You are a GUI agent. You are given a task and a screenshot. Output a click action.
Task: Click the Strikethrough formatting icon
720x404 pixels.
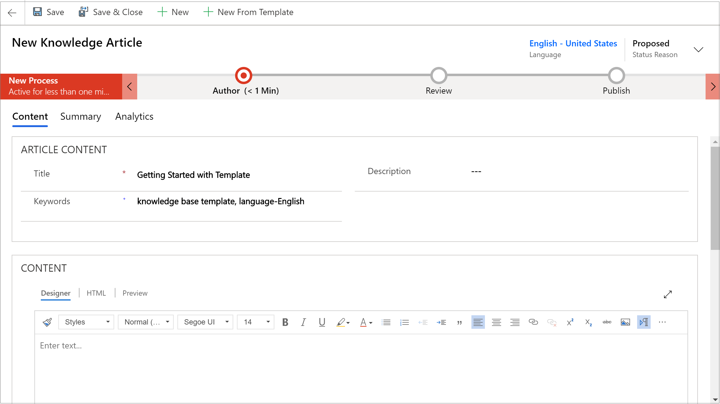click(606, 322)
